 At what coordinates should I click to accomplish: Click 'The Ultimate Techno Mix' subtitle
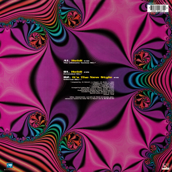tap(80, 63)
